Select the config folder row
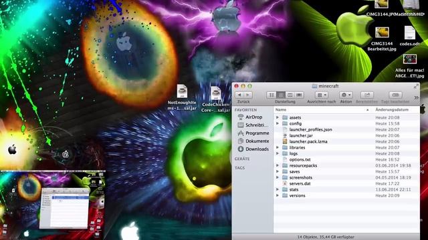This screenshot has width=428, height=240. pyautogui.click(x=346, y=123)
